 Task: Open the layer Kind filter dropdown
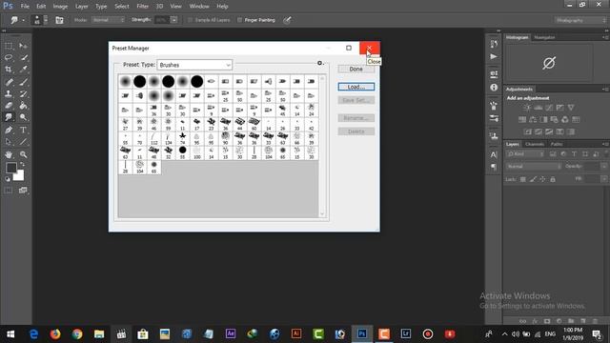(525, 154)
